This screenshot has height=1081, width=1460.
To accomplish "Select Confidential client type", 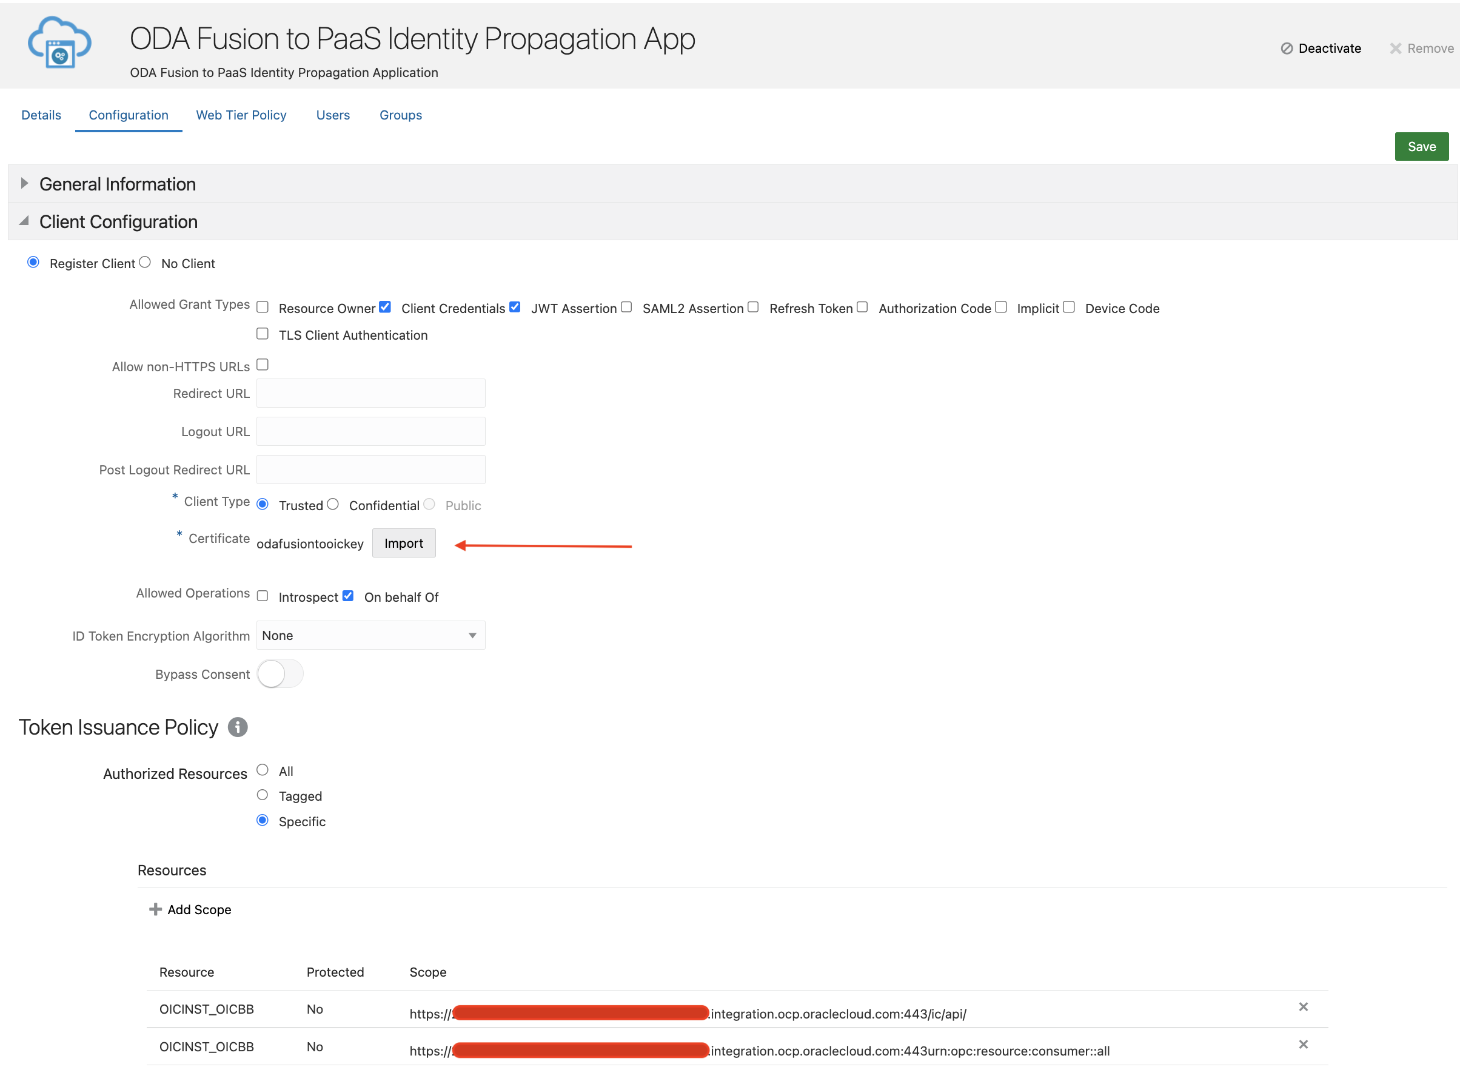I will coord(333,505).
